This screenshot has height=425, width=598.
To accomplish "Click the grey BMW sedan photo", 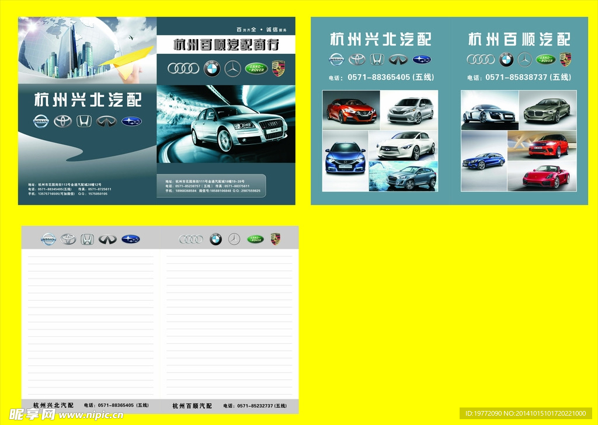I will [548, 110].
